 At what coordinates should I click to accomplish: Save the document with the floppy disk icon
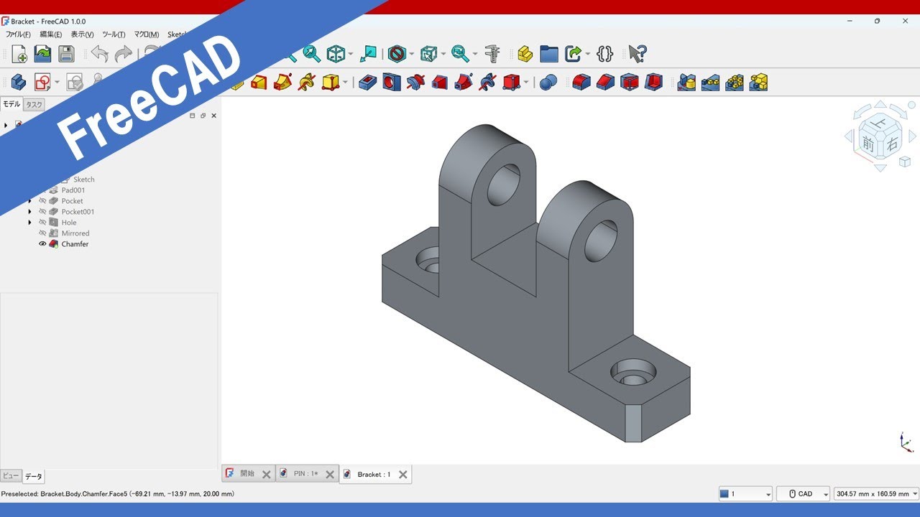click(66, 54)
